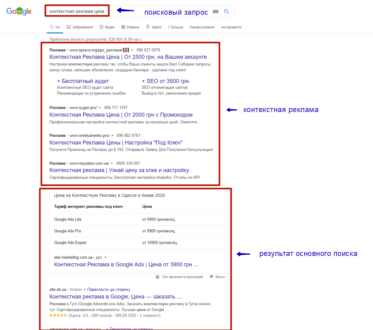This screenshot has height=330, width=373.
Task: Click phone number 096 882 9781
Action: pos(128,136)
